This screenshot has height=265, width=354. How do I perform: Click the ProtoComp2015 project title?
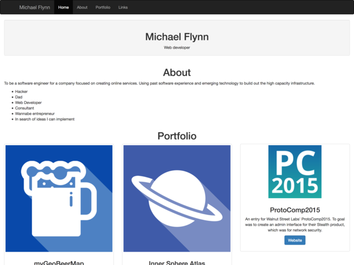click(x=295, y=210)
